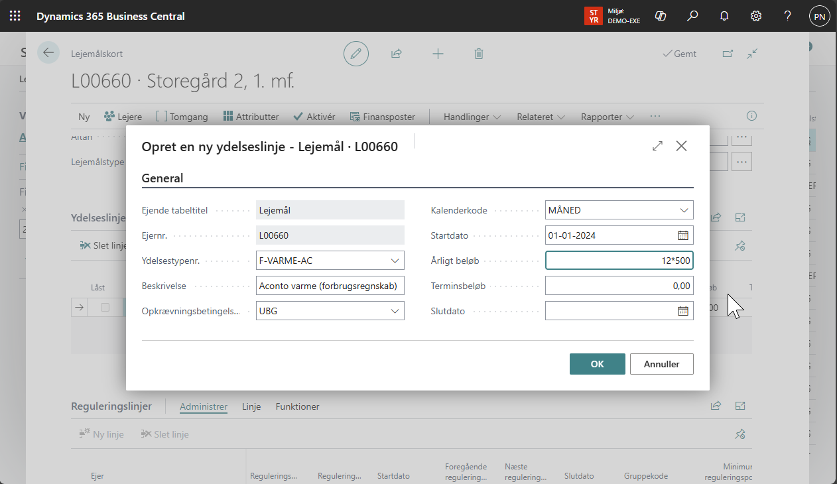Image resolution: width=837 pixels, height=484 pixels.
Task: Expand the Ydelsestypenr. dropdown
Action: point(395,261)
